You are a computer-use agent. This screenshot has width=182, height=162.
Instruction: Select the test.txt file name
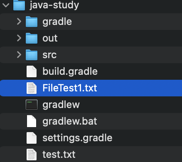click(x=59, y=155)
